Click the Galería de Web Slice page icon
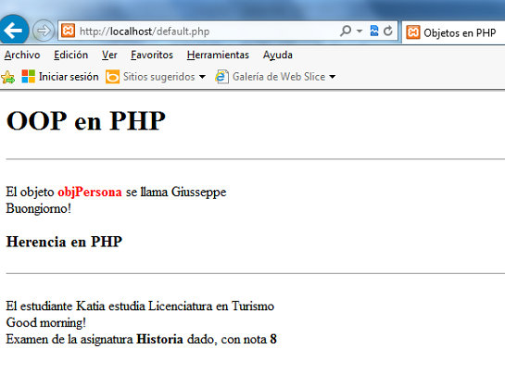The width and height of the screenshot is (505, 374). click(x=221, y=77)
